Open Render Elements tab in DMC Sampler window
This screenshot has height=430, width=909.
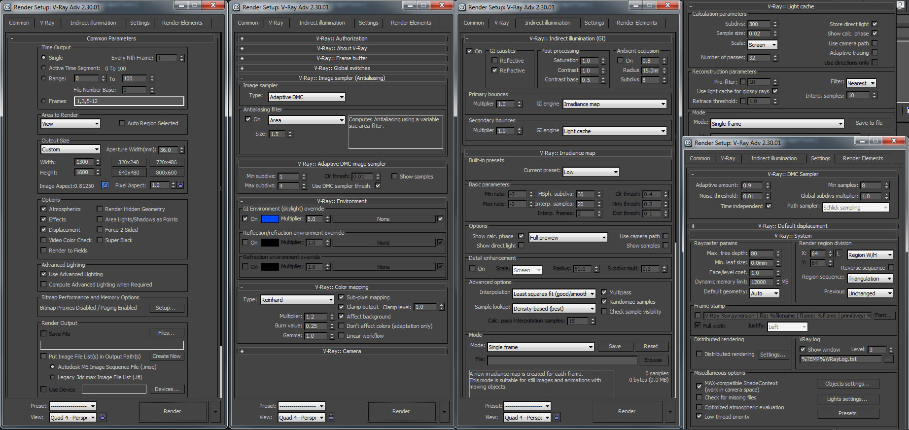[x=863, y=158]
